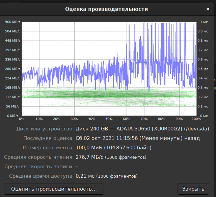Click the '10%' x-axis label
216x197 pixels.
click(39, 119)
